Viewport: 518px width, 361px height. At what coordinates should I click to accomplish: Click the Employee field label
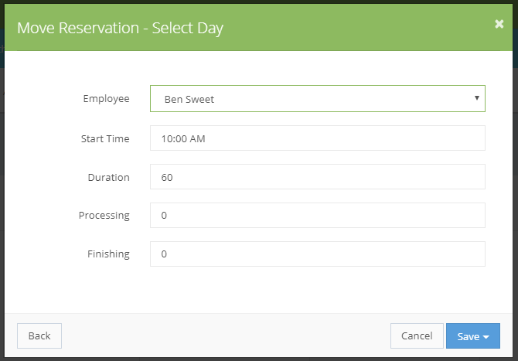(106, 99)
